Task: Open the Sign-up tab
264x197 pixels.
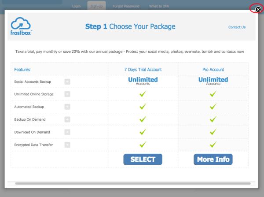Action: coord(96,6)
